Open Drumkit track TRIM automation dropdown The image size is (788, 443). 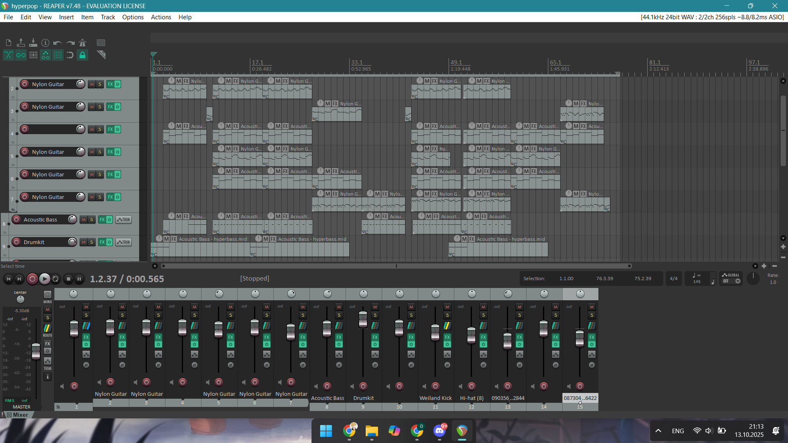[124, 242]
